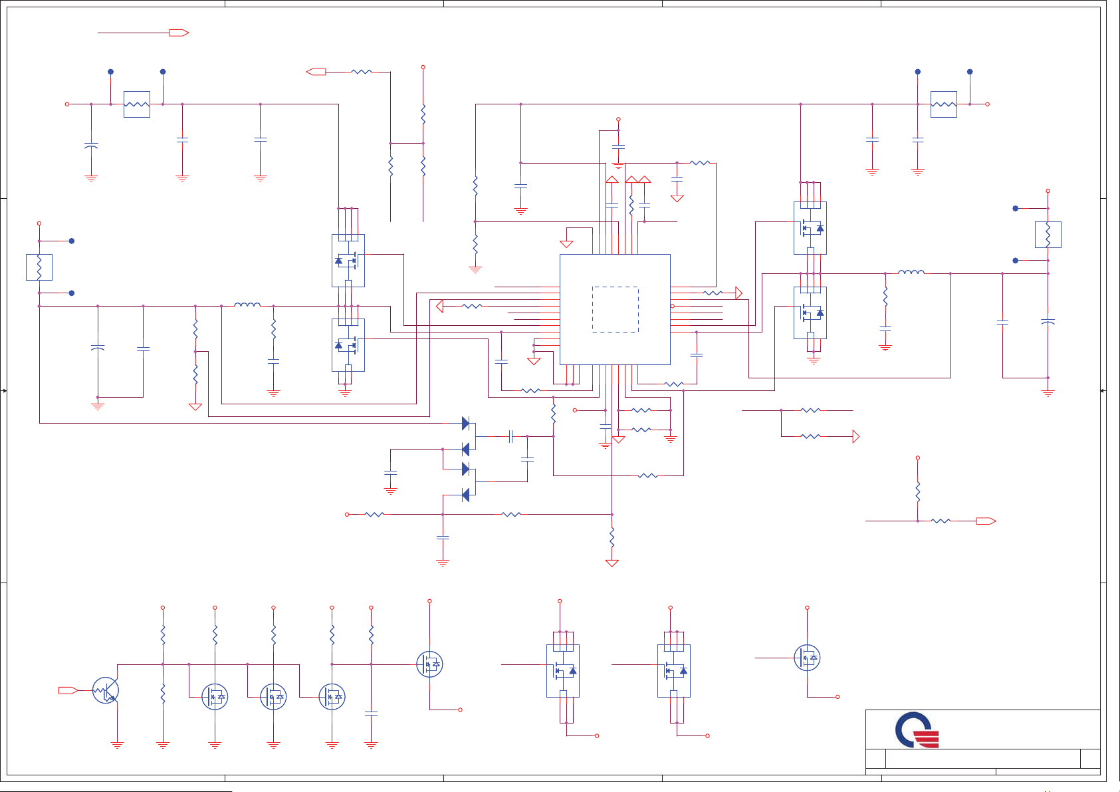Click the dashed rectangle inside the central IC
This screenshot has width=1120, height=792.
(616, 310)
